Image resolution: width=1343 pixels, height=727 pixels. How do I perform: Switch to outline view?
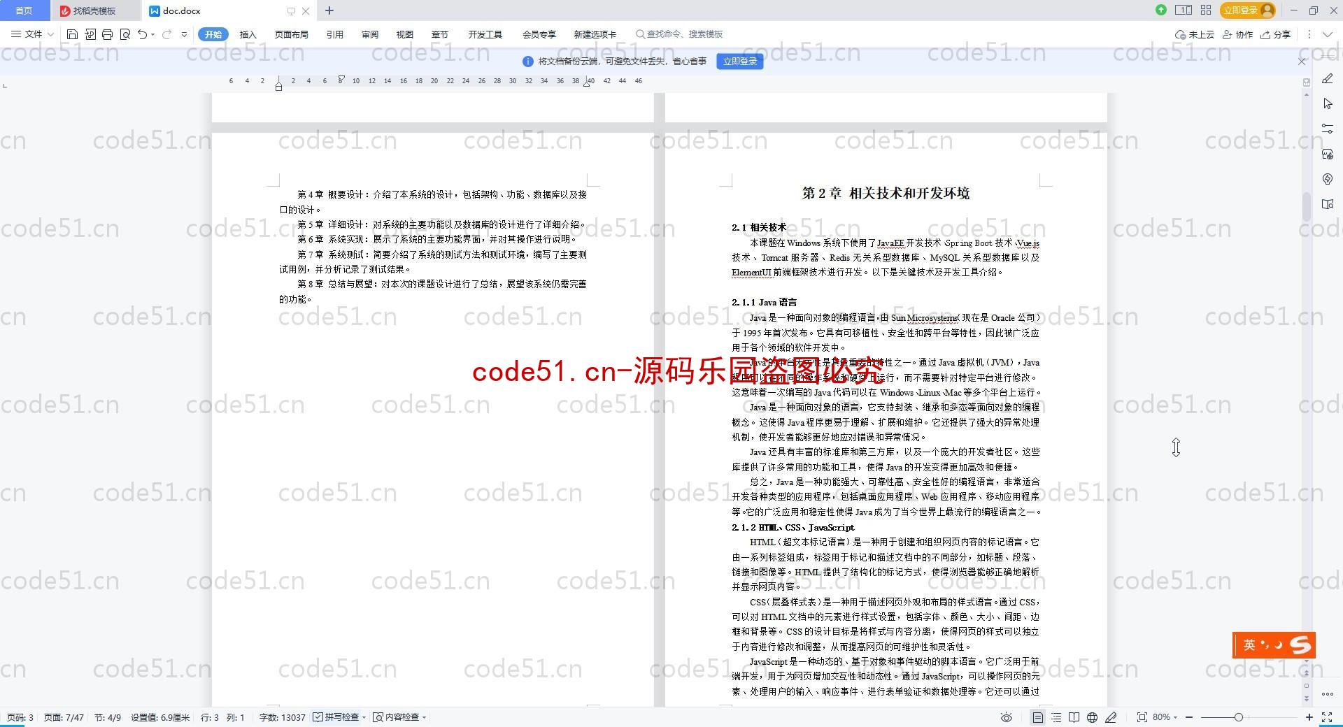tap(1056, 717)
